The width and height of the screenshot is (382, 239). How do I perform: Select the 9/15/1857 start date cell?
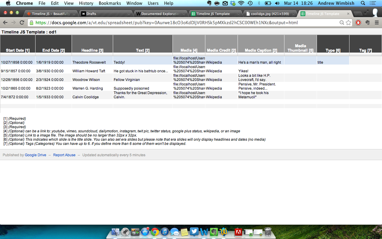coord(18,69)
